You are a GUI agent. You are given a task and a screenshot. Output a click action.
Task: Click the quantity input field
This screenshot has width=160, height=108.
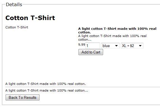point(92,46)
